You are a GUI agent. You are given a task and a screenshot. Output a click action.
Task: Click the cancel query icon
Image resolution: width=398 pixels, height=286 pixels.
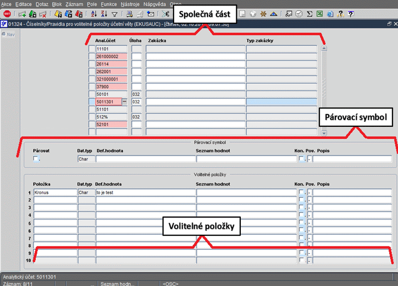point(79,14)
